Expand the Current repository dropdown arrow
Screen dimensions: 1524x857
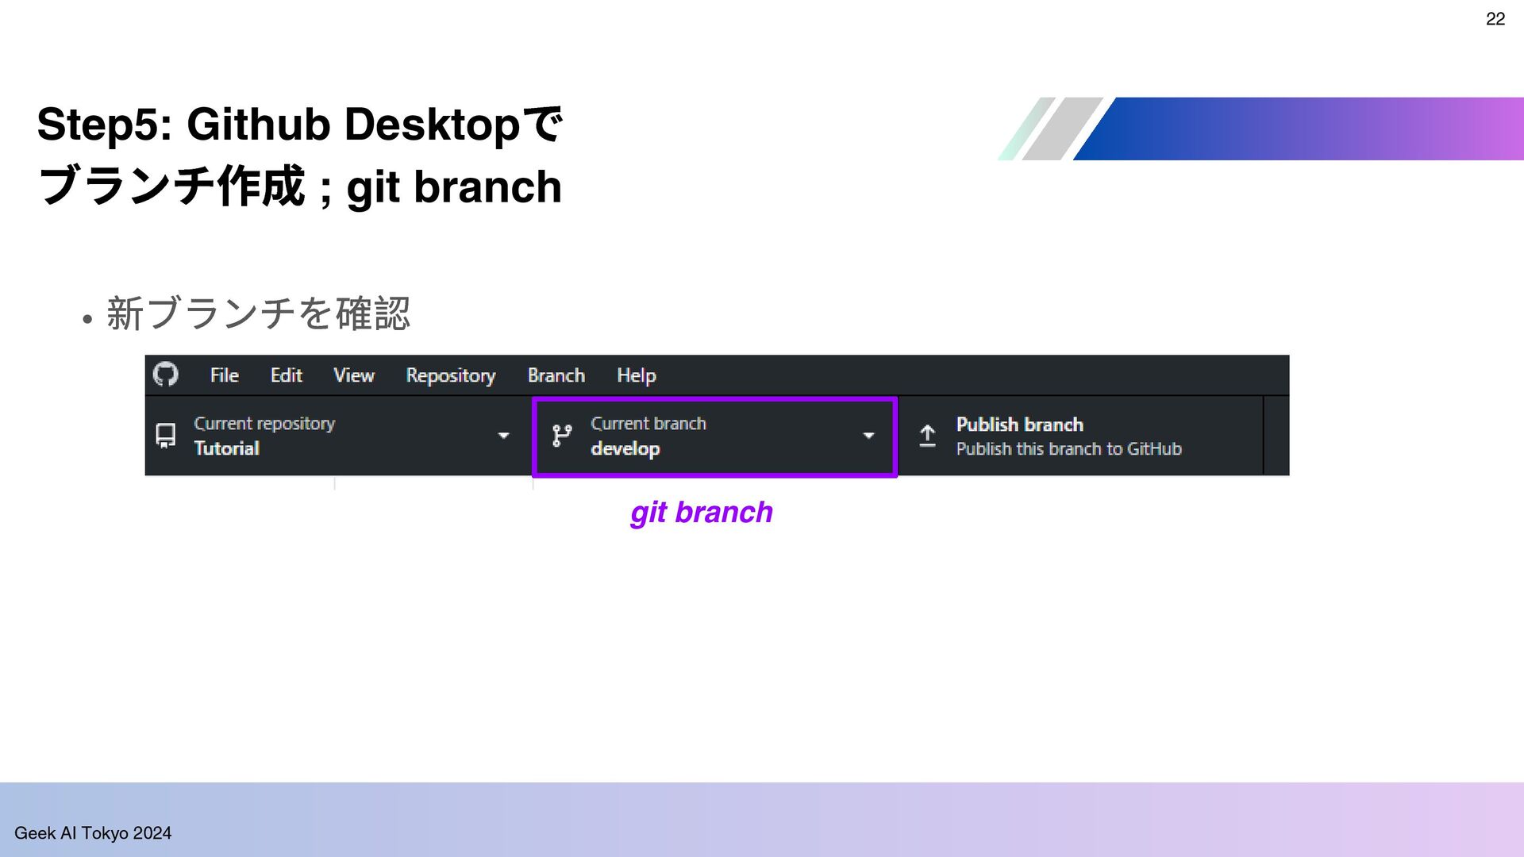[503, 436]
